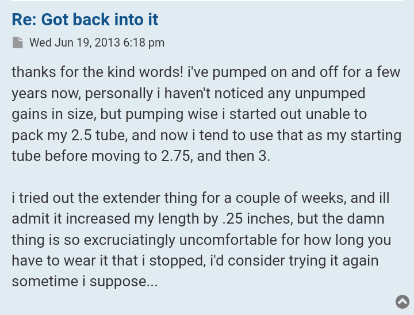Click the word 'stopped' in the post

tap(177, 261)
